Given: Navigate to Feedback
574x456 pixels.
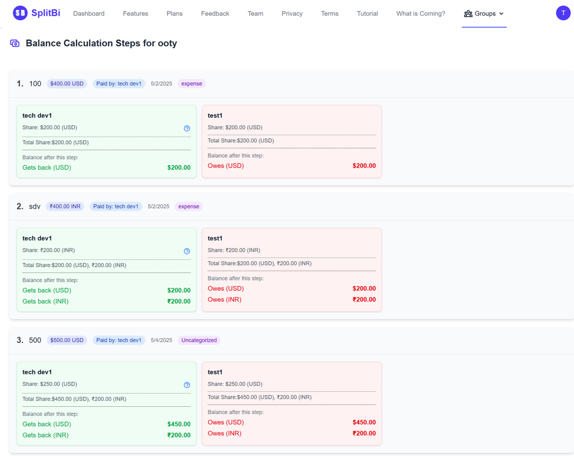Looking at the screenshot, I should click(215, 13).
